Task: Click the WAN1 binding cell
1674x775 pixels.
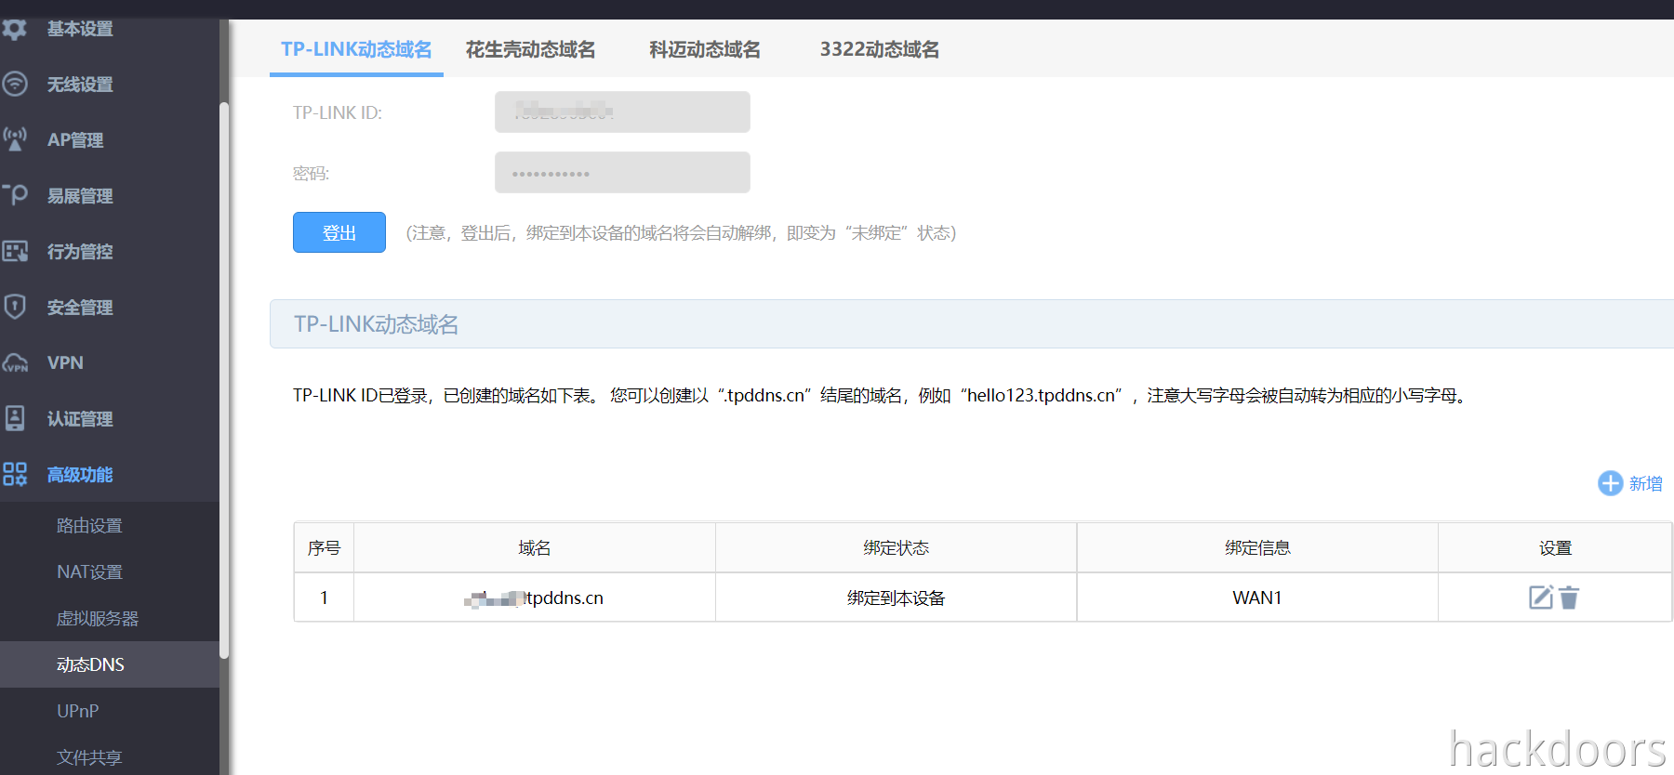Action: point(1257,598)
